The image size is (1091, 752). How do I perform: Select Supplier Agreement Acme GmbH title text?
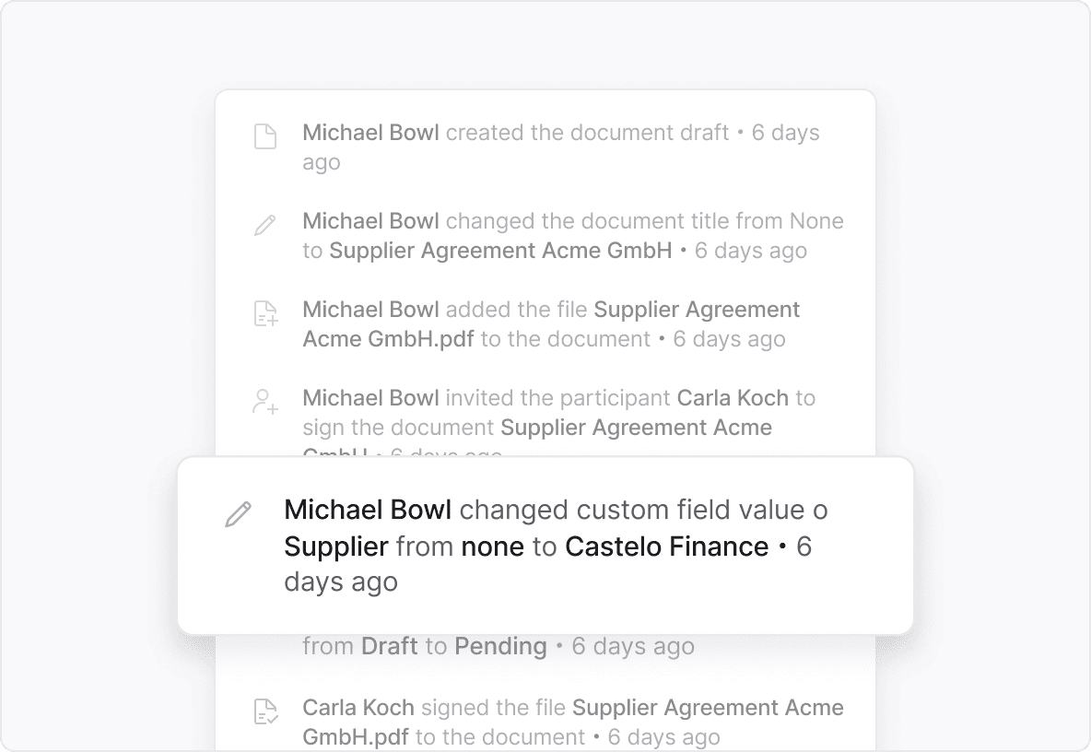pos(500,251)
